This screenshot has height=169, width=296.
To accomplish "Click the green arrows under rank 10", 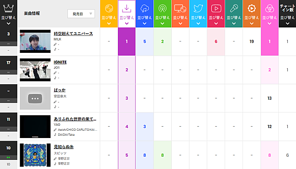I will [x=9, y=158].
